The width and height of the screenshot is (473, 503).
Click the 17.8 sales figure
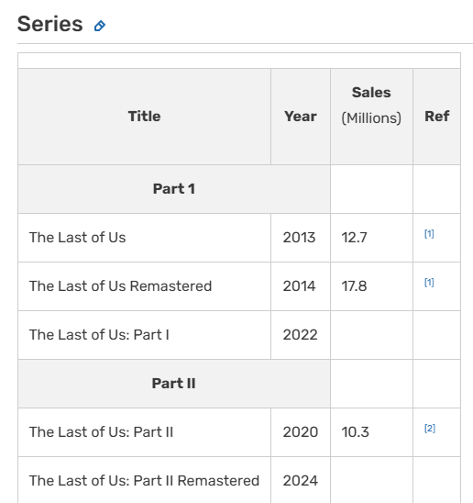(354, 286)
